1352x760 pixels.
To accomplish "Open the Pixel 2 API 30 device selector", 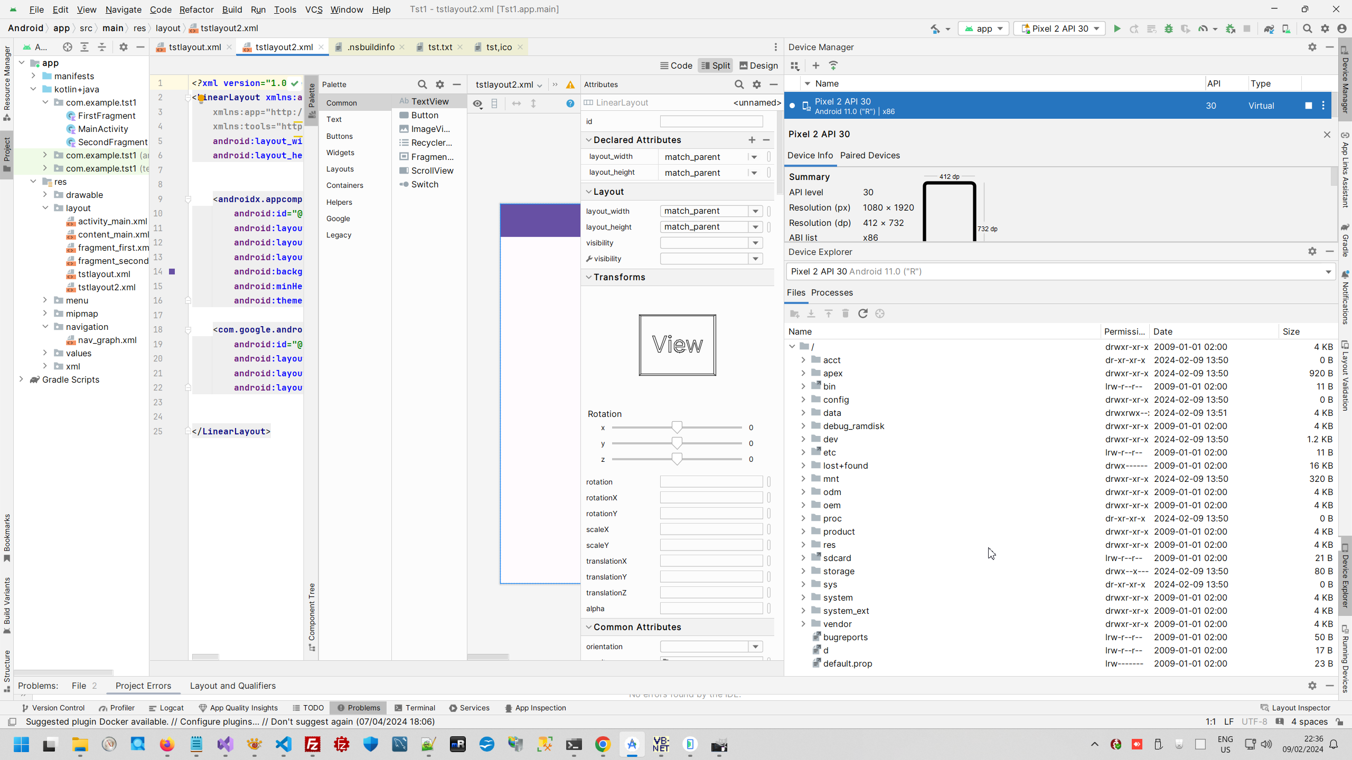I will tap(1060, 28).
